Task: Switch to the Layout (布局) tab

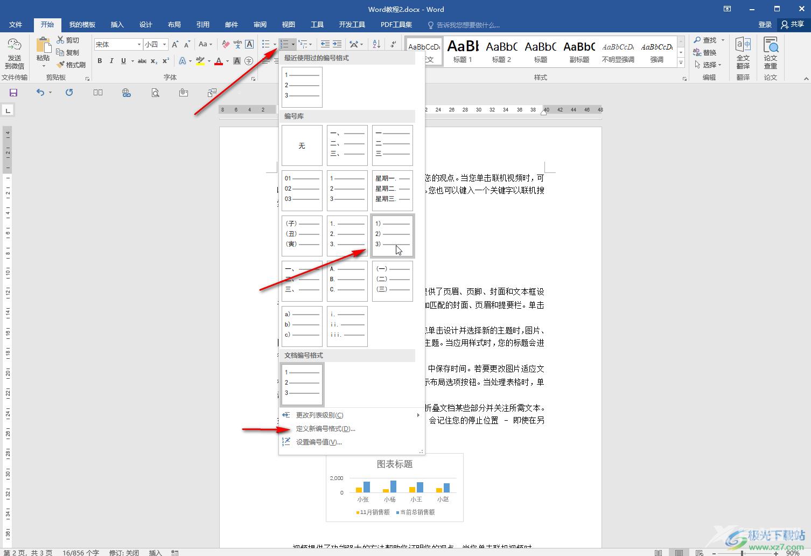Action: (174, 25)
